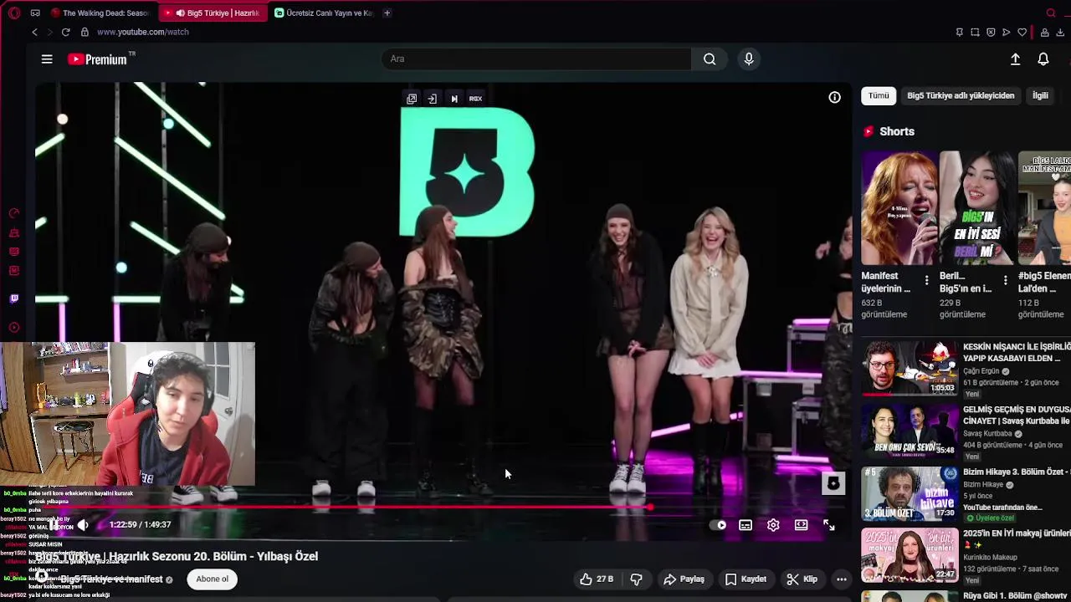Select the Tümü filter chip
This screenshot has height=602, width=1071.
tap(879, 95)
